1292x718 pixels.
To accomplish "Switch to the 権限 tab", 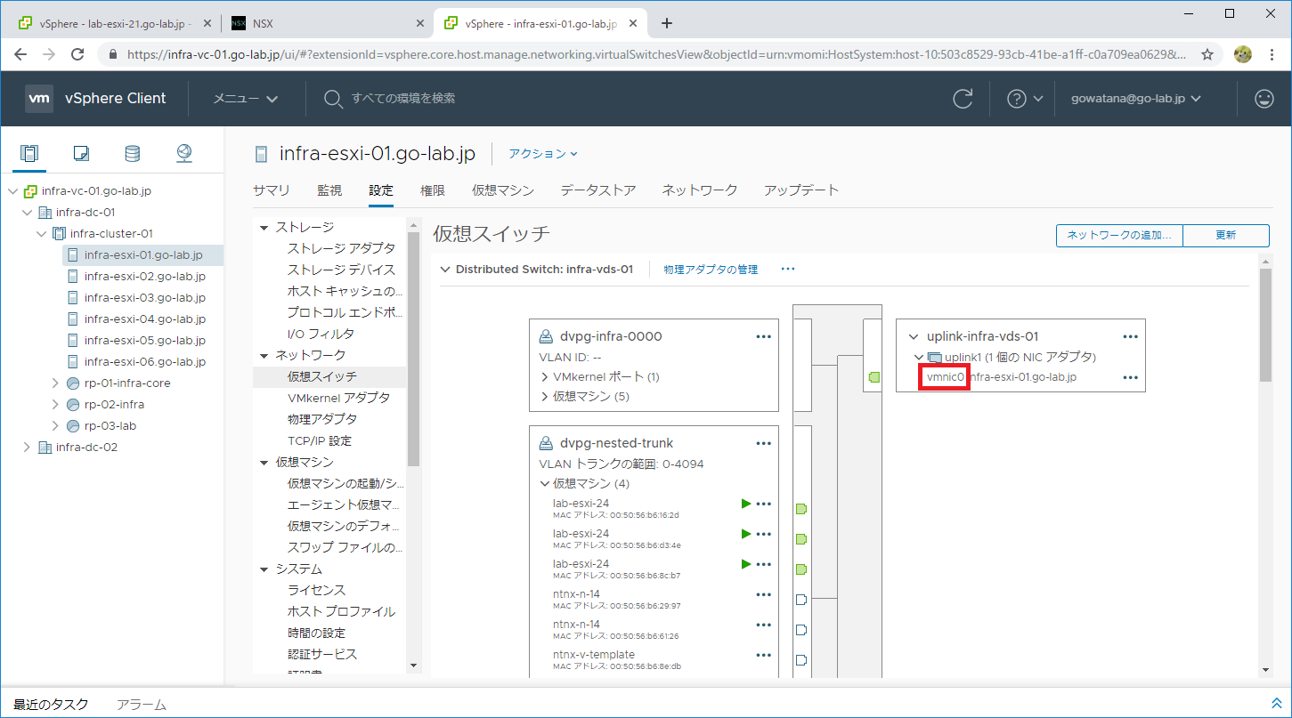I will (433, 190).
